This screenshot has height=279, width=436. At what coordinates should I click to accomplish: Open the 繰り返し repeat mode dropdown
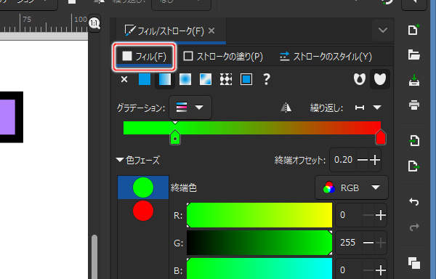pos(368,108)
